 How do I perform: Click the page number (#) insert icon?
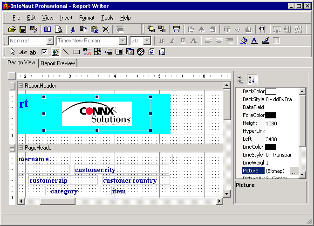151,52
